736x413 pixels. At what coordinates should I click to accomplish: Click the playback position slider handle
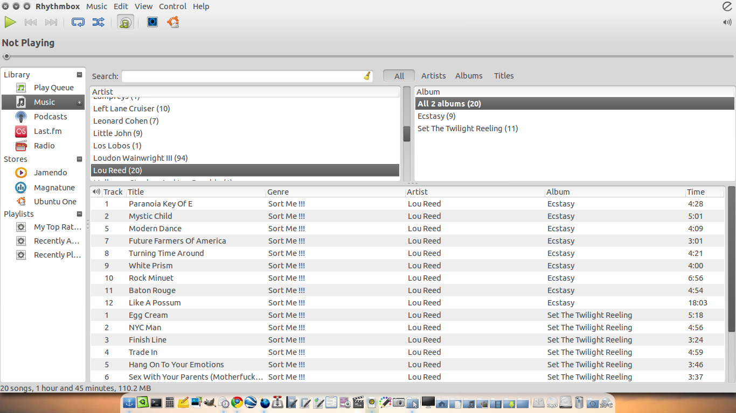[x=6, y=56]
